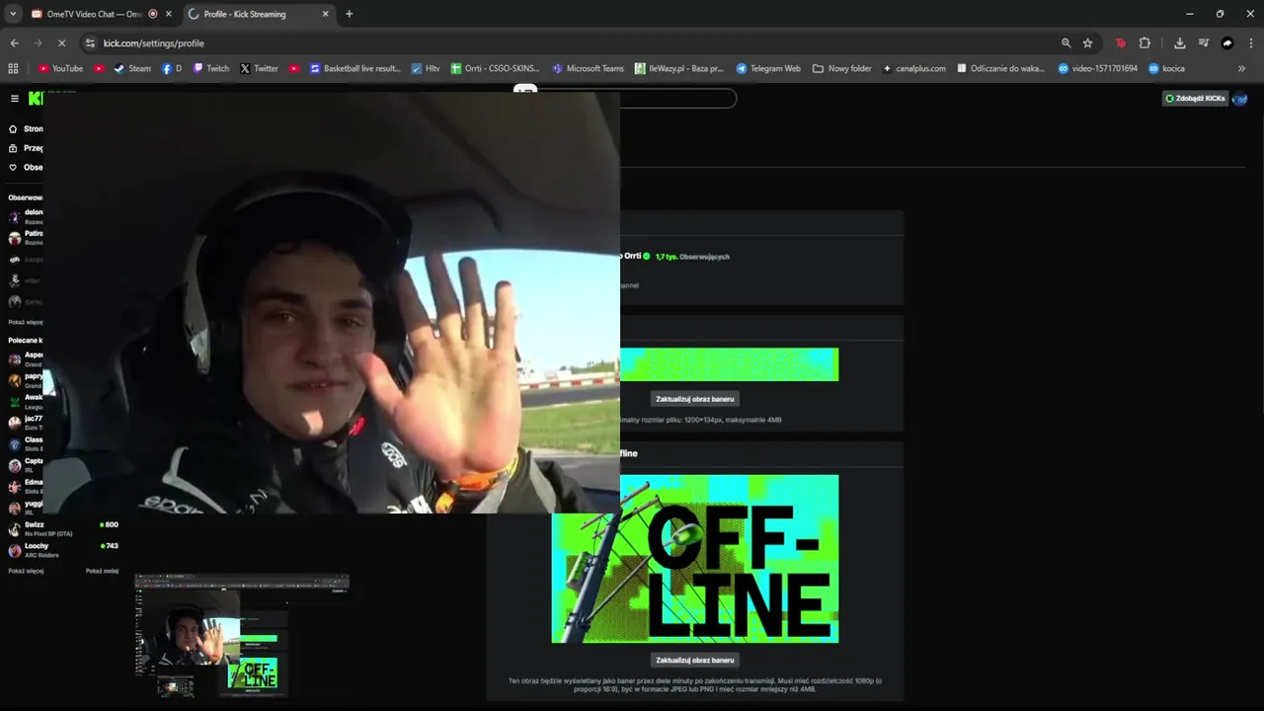The height and width of the screenshot is (711, 1264).
Task: Expand recommended list with lower Pokaż więcej
Action: (x=26, y=571)
